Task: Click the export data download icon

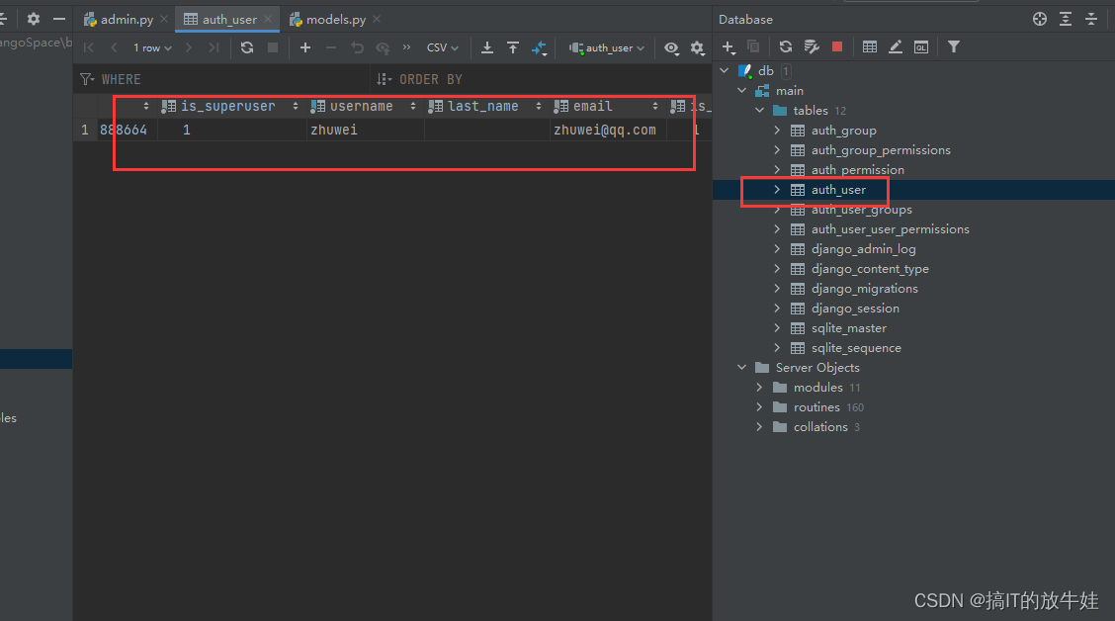Action: tap(487, 47)
